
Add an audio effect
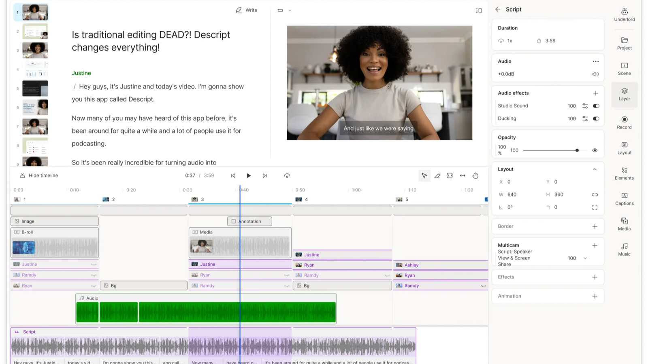click(595, 93)
